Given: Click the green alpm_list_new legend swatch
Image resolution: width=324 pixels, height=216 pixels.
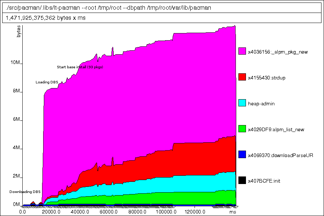Looking at the screenshot, I should [x=242, y=129].
